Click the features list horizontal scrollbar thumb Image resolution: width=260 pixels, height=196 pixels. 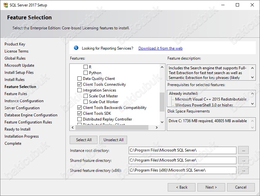[112, 127]
